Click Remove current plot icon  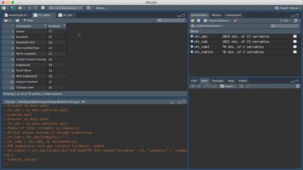tap(241, 86)
